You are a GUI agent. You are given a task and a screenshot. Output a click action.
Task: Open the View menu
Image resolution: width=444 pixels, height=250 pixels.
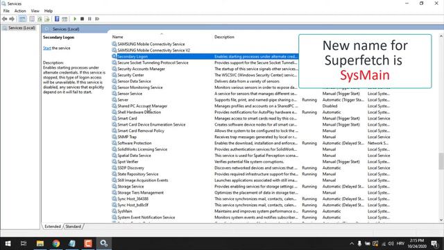click(35, 11)
